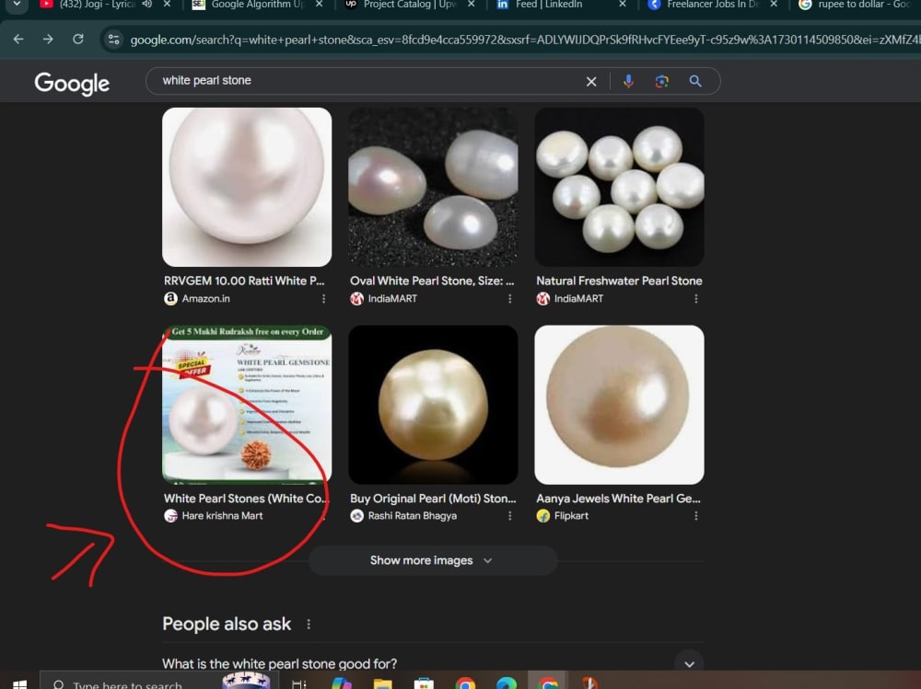Open Oval White Pearl Stone image

433,187
